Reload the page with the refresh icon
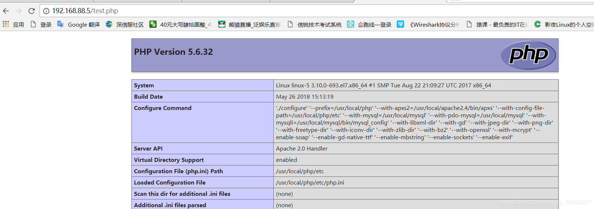 [32, 11]
